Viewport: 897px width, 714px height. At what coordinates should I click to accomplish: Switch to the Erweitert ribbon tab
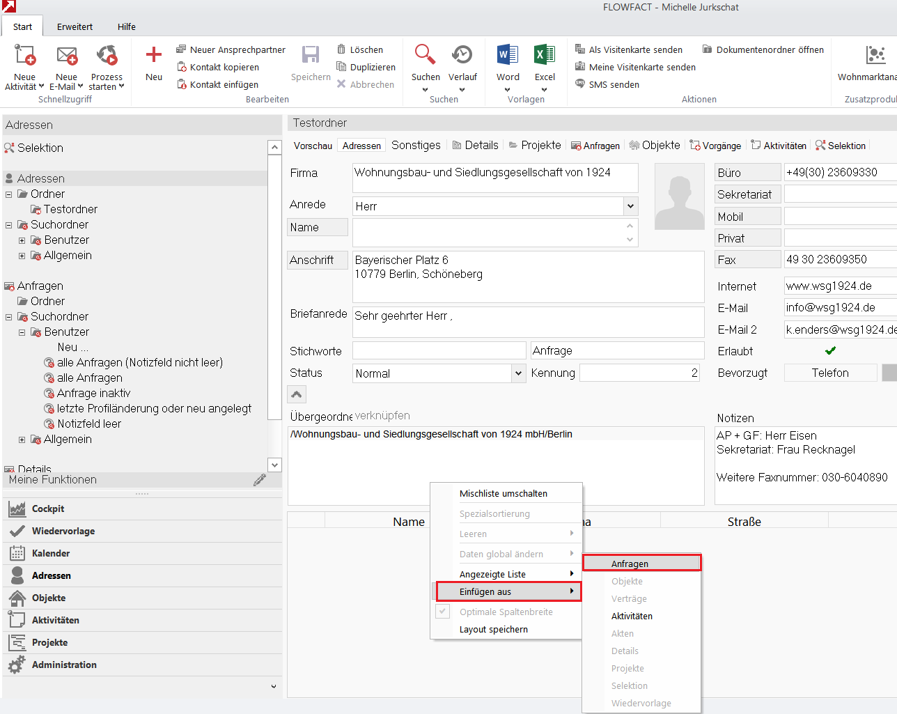[x=75, y=26]
